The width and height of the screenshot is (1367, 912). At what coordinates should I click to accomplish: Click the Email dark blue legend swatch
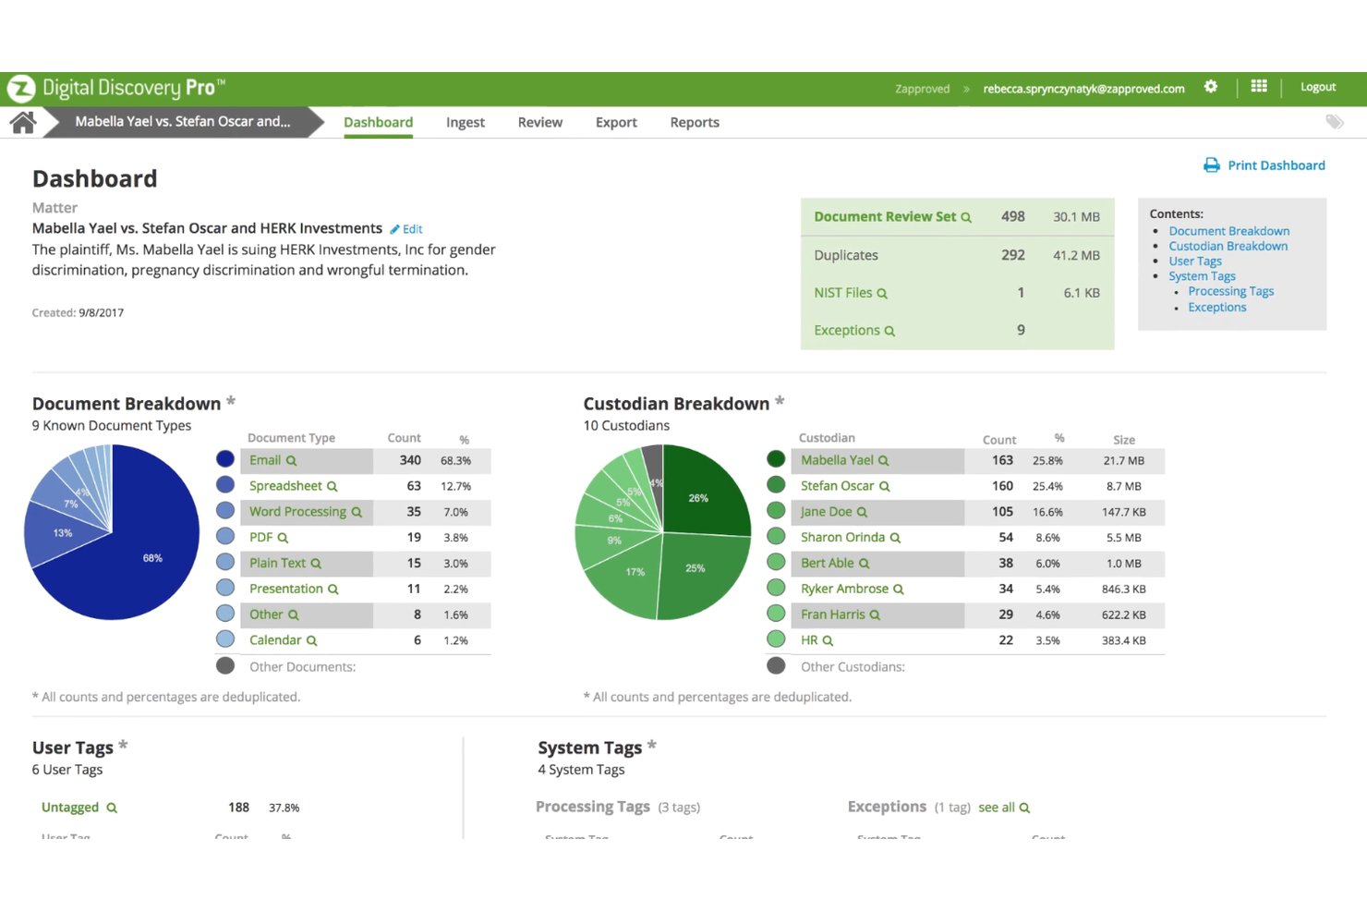point(225,459)
